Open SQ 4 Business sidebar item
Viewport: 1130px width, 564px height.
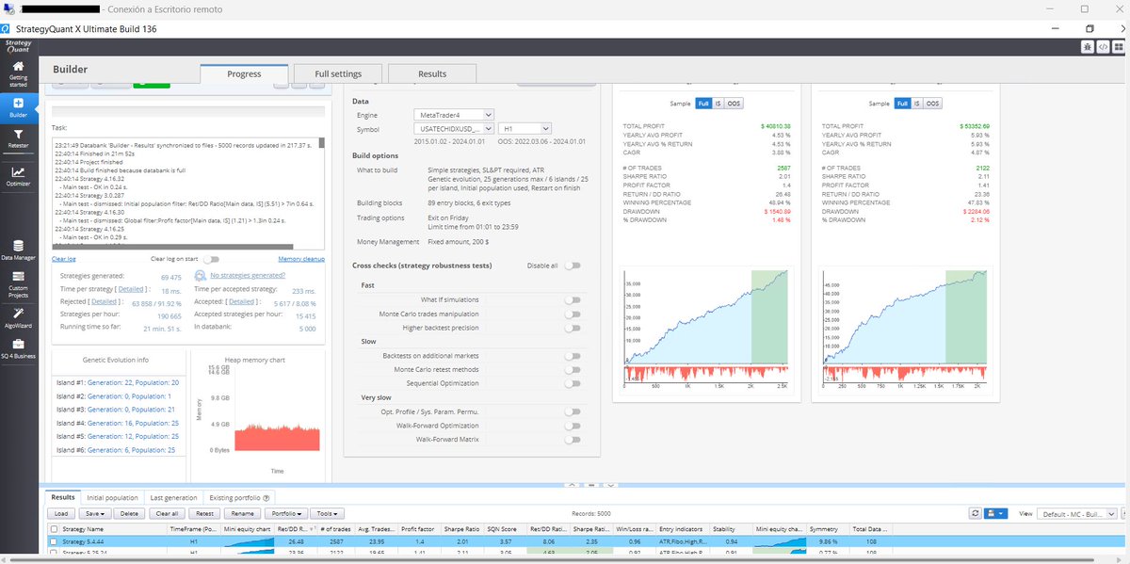point(18,348)
